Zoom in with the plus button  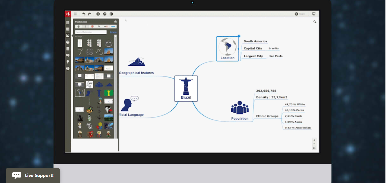[314, 140]
